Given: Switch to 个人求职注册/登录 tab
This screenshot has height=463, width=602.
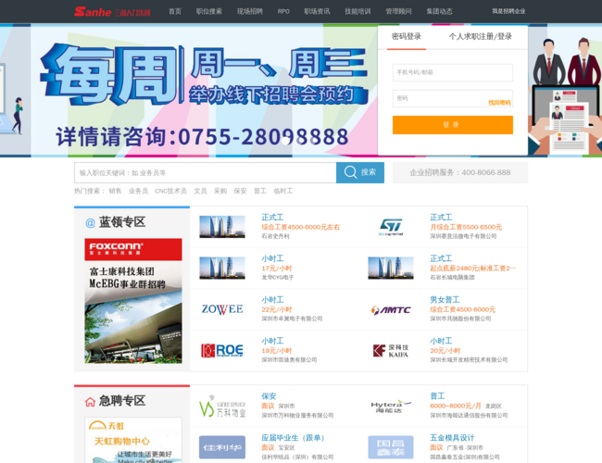Looking at the screenshot, I should pyautogui.click(x=481, y=37).
